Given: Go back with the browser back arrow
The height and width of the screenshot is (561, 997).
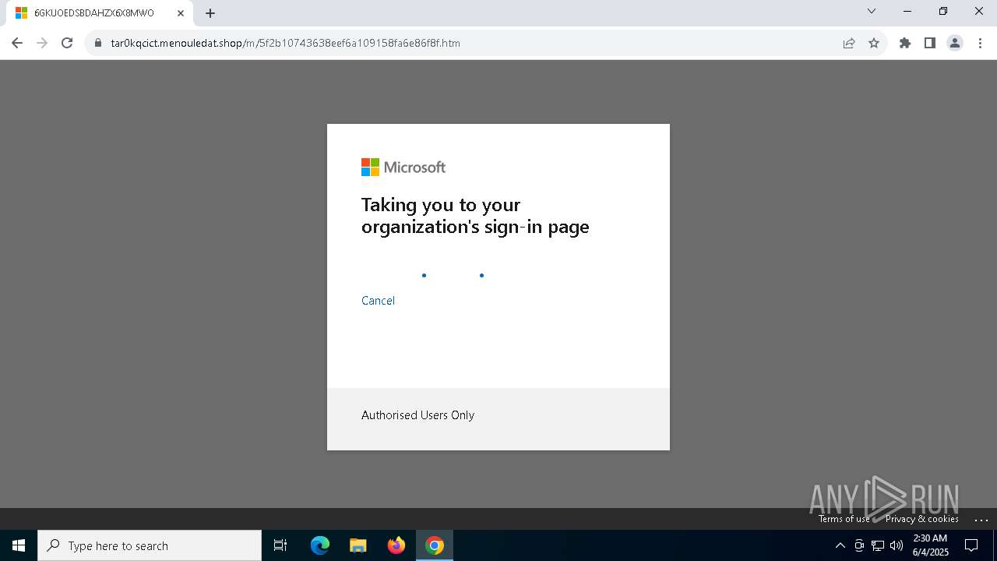Looking at the screenshot, I should pos(17,43).
